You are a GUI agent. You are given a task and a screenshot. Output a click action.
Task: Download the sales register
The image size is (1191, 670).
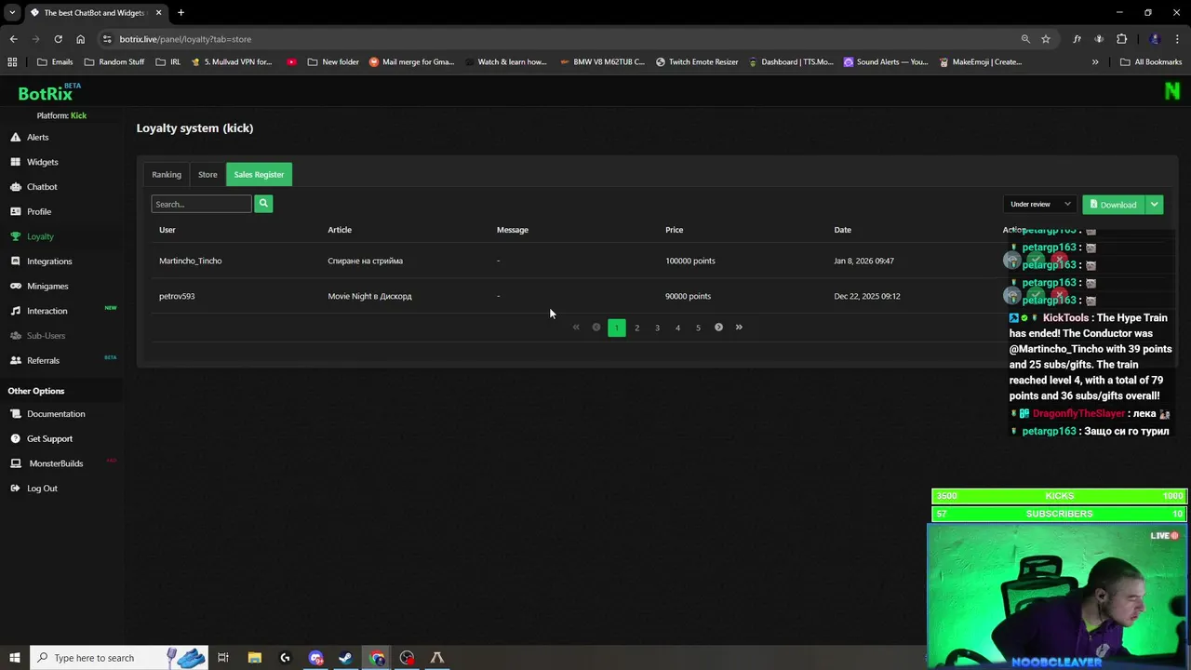pyautogui.click(x=1113, y=204)
